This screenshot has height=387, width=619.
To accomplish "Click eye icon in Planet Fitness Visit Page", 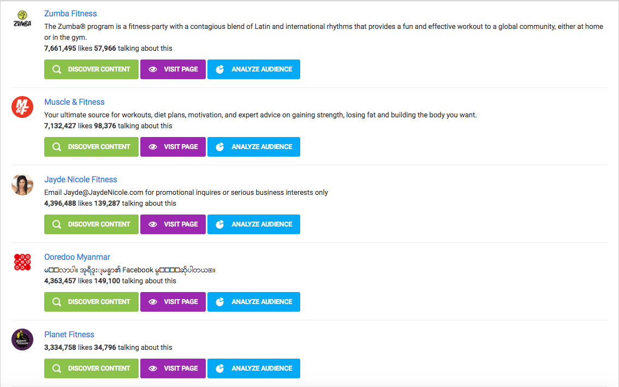I will pyautogui.click(x=153, y=368).
